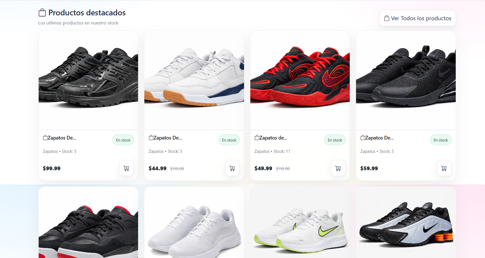Add the $59.99 shoes to cart
Image resolution: width=485 pixels, height=258 pixels.
pos(444,168)
